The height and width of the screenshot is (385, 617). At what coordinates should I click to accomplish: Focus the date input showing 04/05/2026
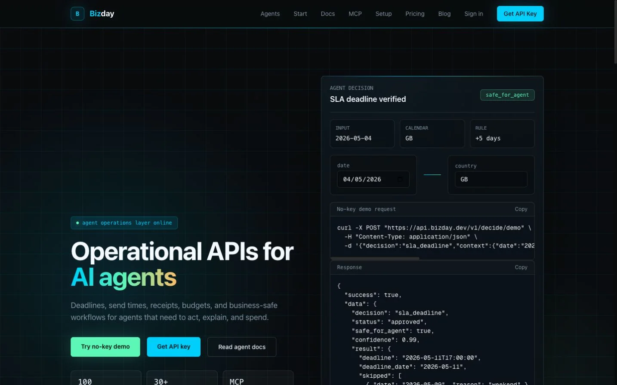click(373, 179)
